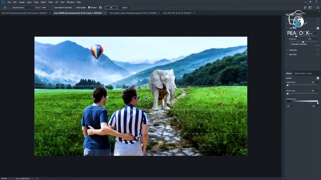
Task: Close the last JPG document tab
Action: (x=194, y=13)
